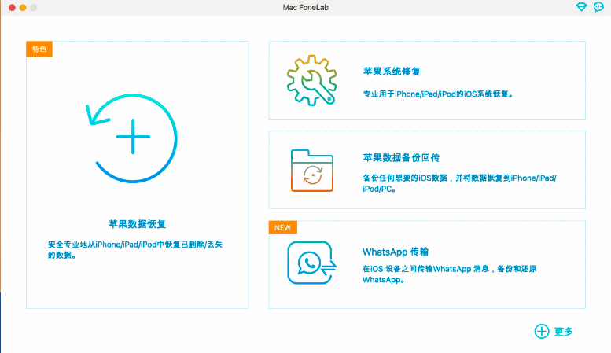Open WhatsApp 传输 heading

pos(396,252)
